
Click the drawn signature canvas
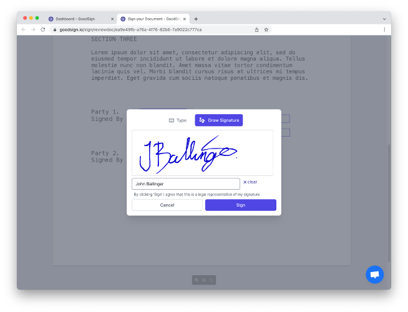[x=202, y=153]
